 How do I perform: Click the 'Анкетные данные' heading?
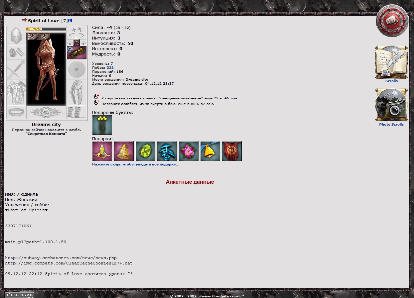click(x=190, y=182)
